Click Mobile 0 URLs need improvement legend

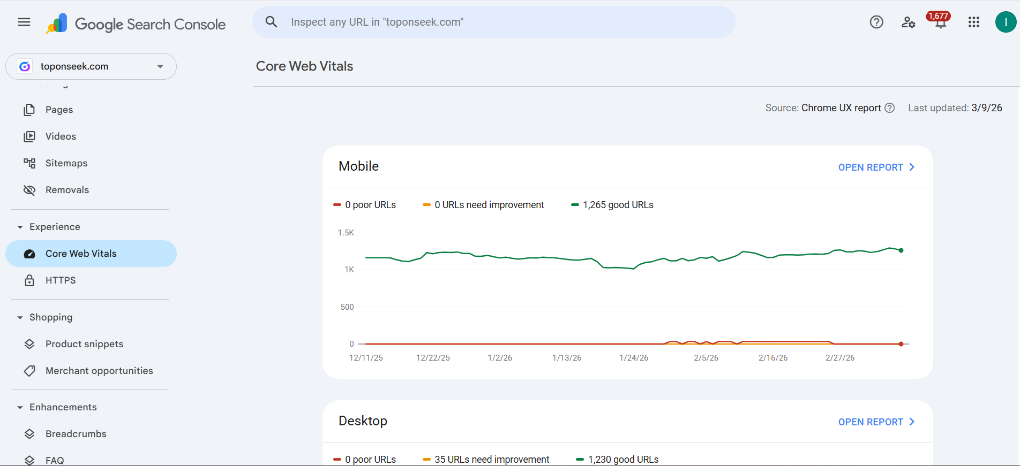pos(483,205)
